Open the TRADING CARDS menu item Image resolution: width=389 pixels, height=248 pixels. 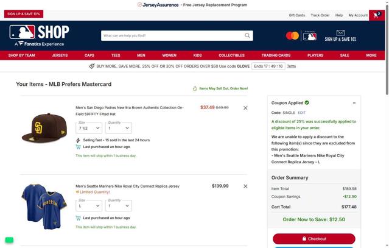pyautogui.click(x=276, y=55)
